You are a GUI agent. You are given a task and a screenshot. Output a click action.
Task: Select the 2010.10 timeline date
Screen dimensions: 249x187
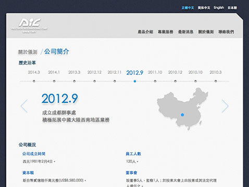[x=195, y=72]
